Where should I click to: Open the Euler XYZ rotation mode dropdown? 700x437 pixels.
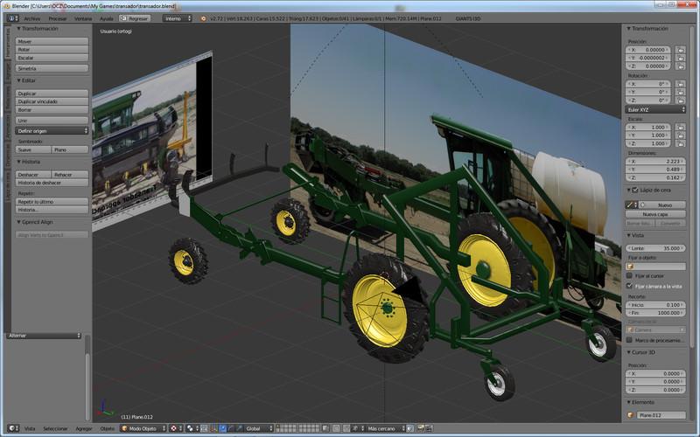[x=655, y=110]
